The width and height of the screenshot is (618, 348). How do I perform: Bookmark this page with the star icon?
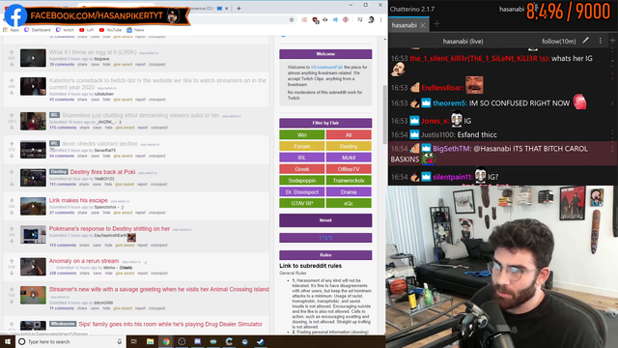pos(292,19)
